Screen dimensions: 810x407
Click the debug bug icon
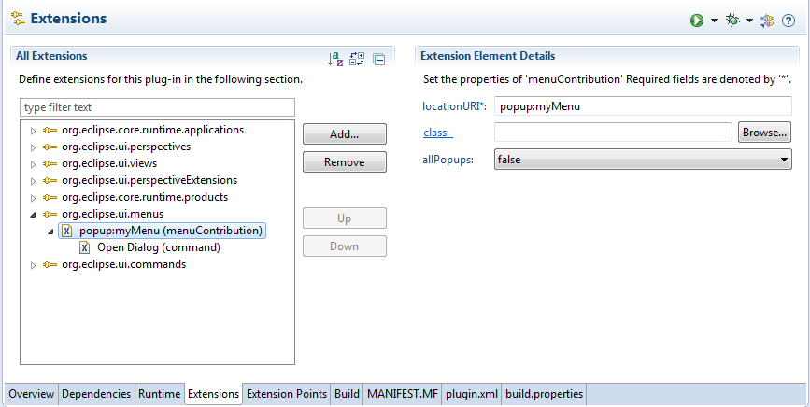pos(732,21)
